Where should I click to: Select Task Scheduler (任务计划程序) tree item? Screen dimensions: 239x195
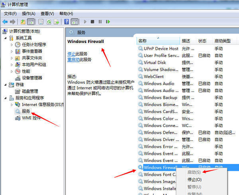[x=31, y=45]
